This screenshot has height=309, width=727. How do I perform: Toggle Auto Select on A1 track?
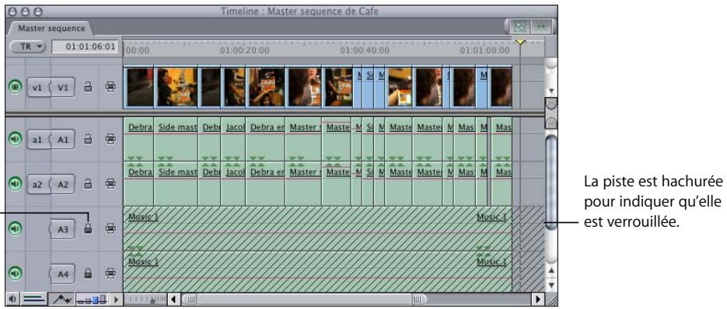110,138
